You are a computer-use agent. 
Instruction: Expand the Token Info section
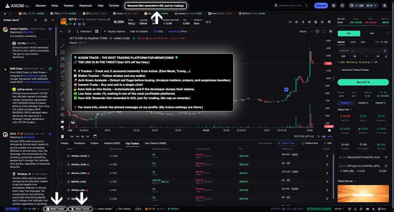pyautogui.click(x=345, y=110)
